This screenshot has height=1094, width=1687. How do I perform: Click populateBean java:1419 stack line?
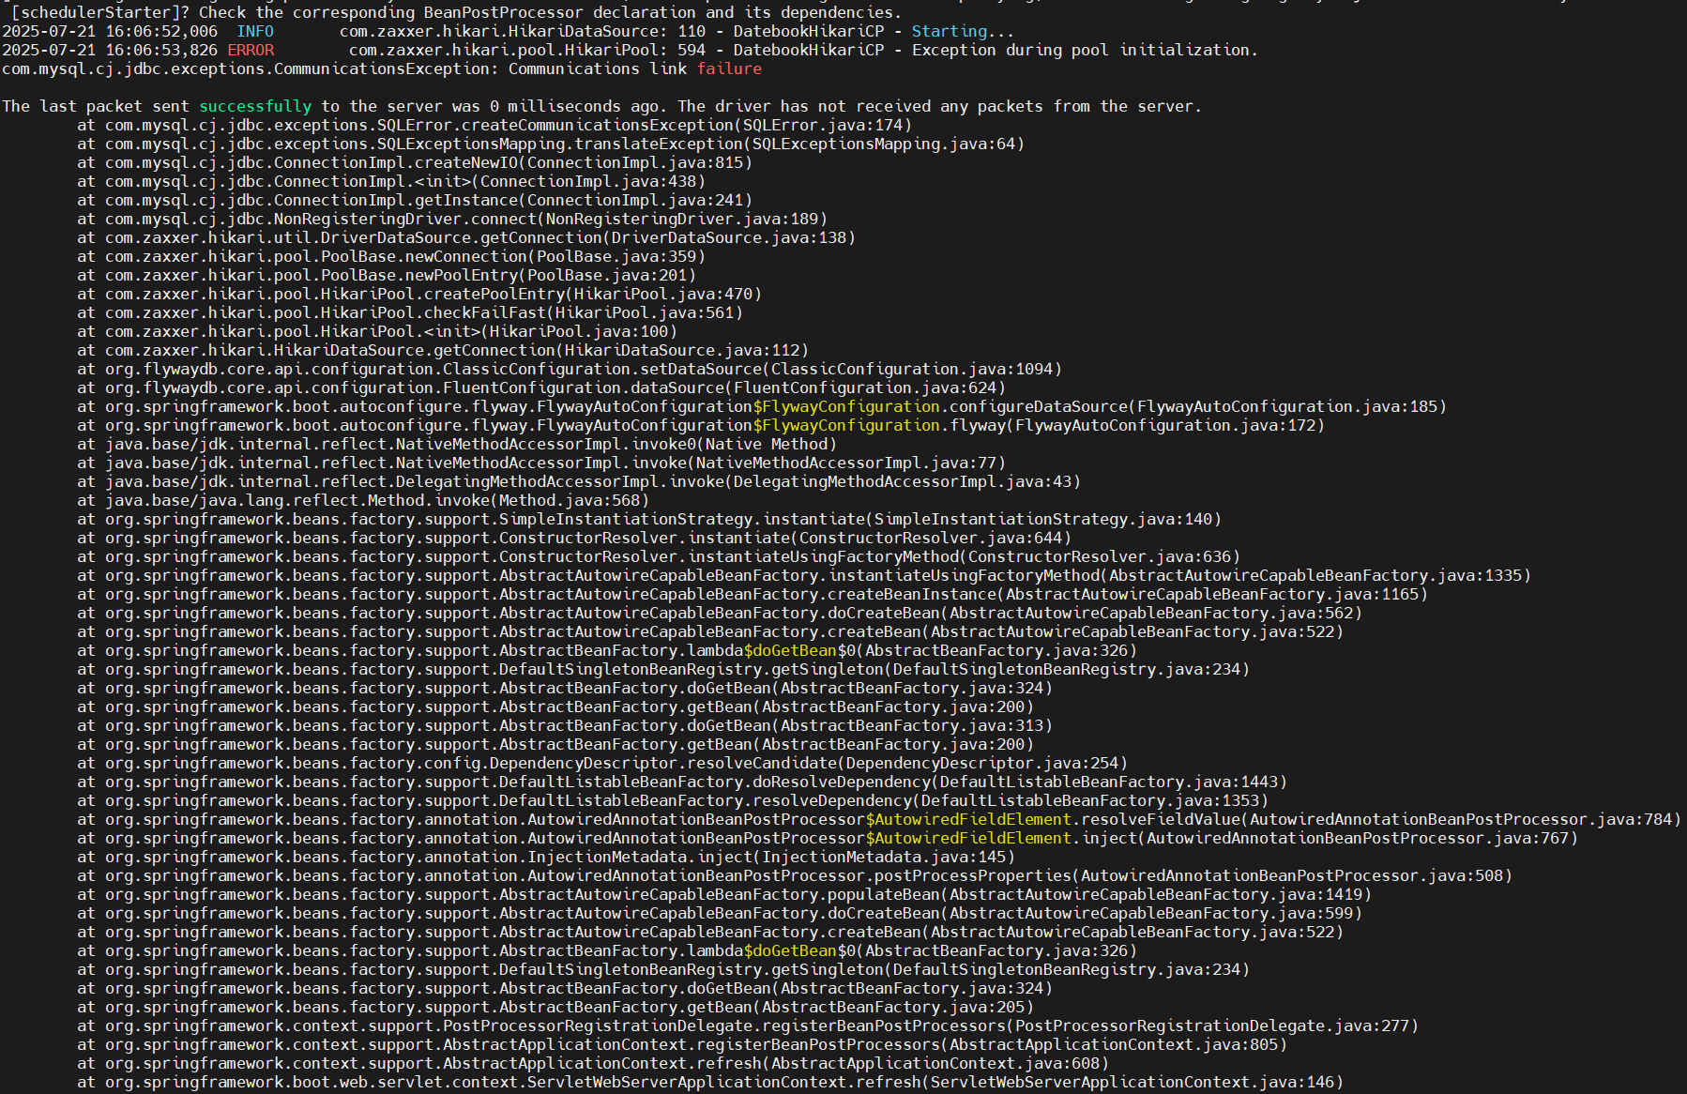tap(724, 895)
